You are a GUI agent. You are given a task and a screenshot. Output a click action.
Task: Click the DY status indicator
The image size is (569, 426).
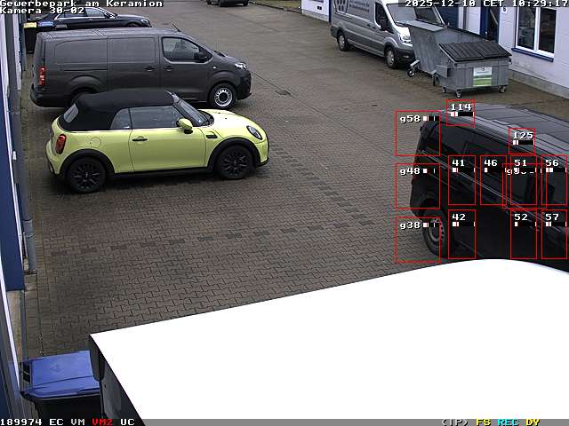[x=533, y=422]
